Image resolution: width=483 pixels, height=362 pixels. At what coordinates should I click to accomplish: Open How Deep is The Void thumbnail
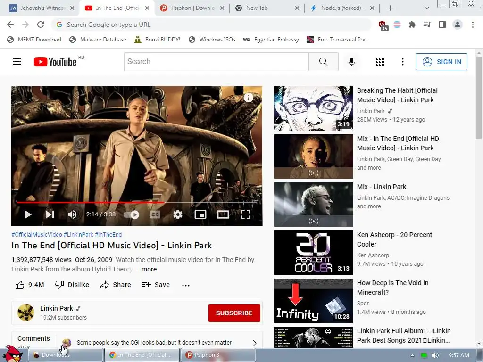[x=314, y=301]
